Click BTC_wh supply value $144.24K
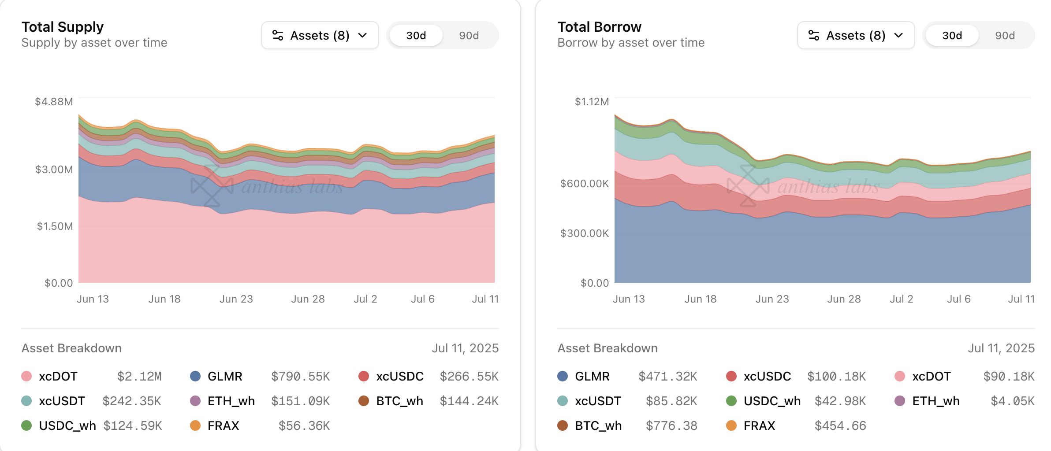This screenshot has height=451, width=1051. click(469, 401)
